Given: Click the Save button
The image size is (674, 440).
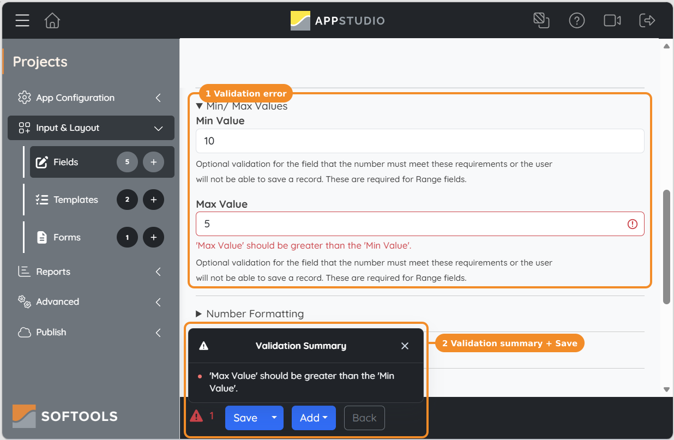Looking at the screenshot, I should tap(245, 418).
